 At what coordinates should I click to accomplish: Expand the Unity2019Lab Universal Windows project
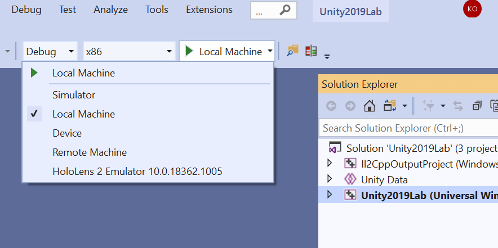click(330, 194)
